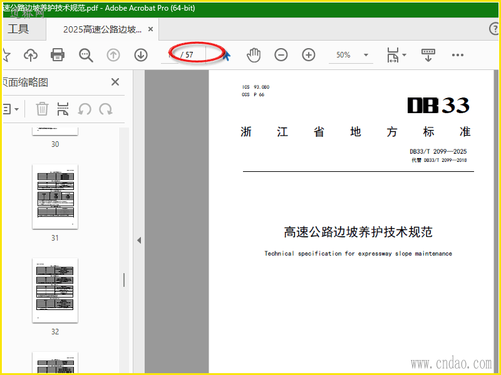This screenshot has height=375, width=501.
Task: Print the document with printer icon
Action: pyautogui.click(x=58, y=55)
